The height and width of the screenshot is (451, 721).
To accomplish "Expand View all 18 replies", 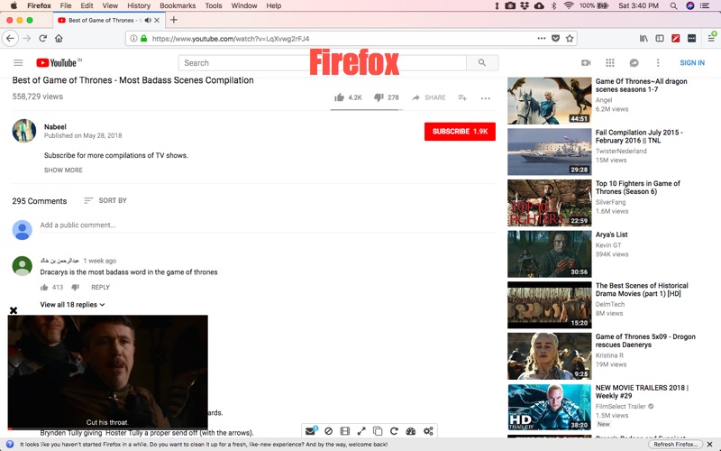I will [72, 305].
